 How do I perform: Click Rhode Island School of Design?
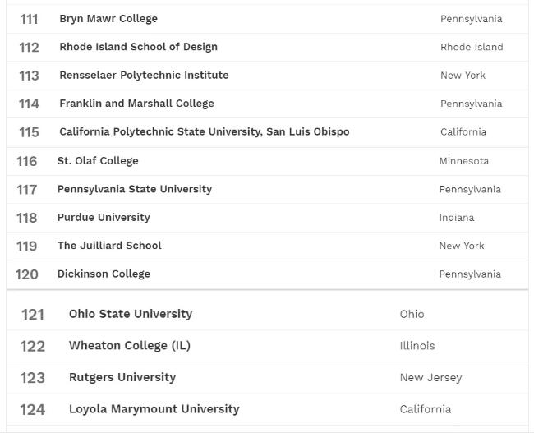tap(138, 47)
